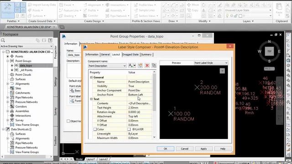Toggle OTRACK in status bar
This screenshot has width=292, height=164.
tap(116, 163)
